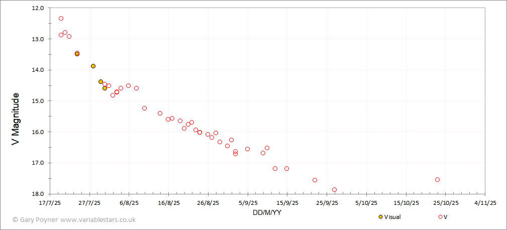Viewport: 507px width, 230px height.
Task: Click the yellow Visual point near magnitude 13.9
Action: point(93,66)
